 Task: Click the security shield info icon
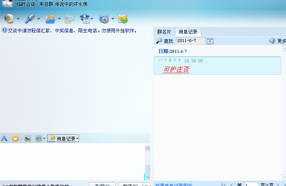(x=4, y=30)
